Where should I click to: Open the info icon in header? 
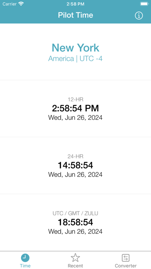(139, 15)
